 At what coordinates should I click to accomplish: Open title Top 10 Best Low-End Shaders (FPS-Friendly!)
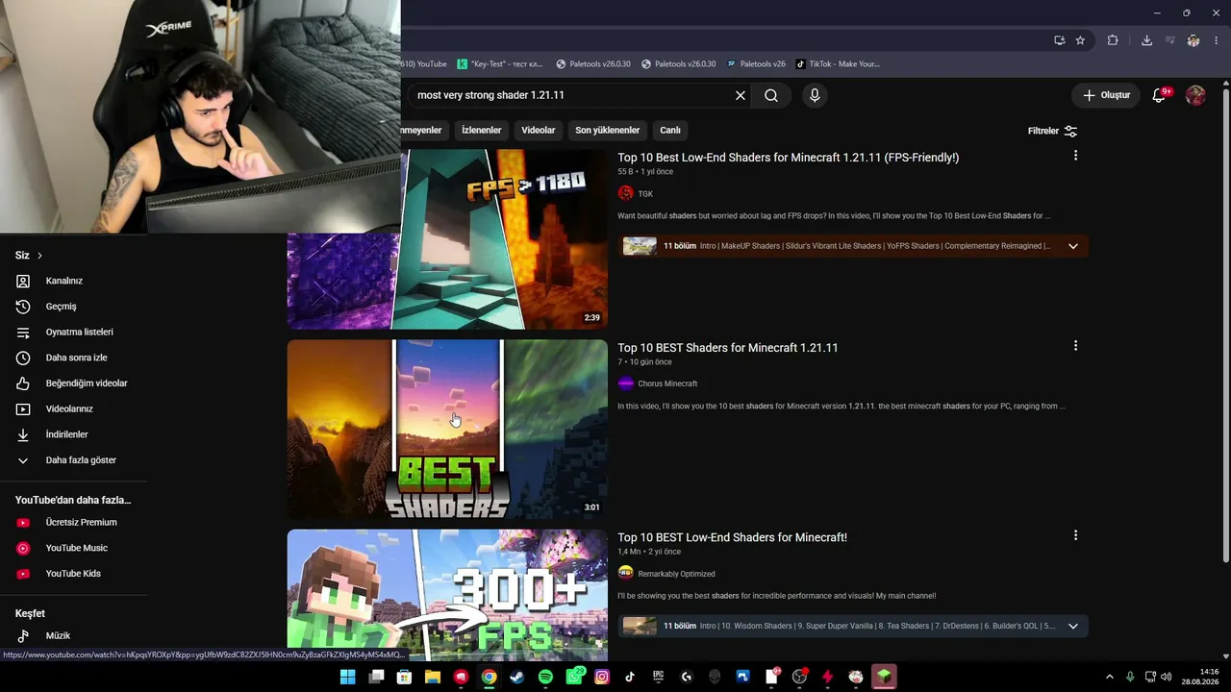pos(789,158)
